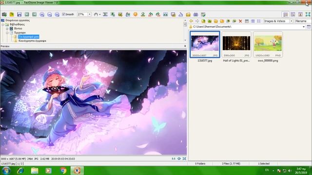Click the folder tree scroll down arrow

185,40
